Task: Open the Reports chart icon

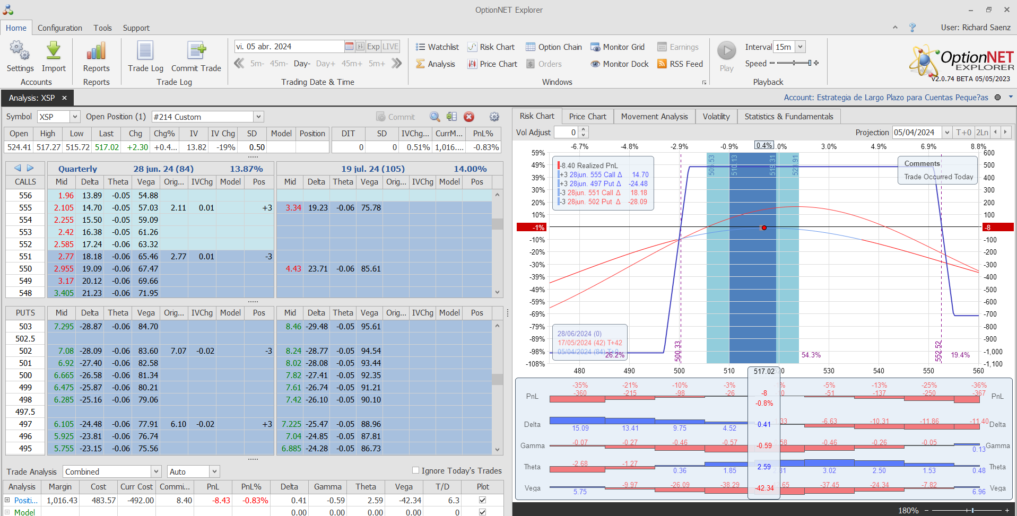Action: (96, 51)
